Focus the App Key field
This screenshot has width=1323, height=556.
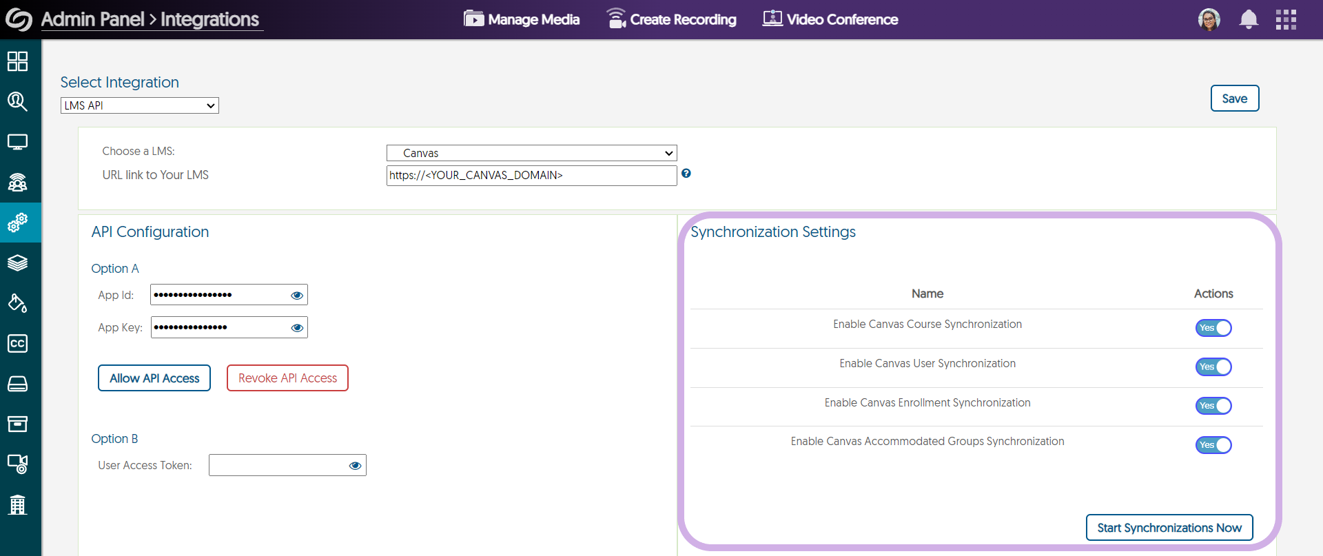tap(229, 327)
